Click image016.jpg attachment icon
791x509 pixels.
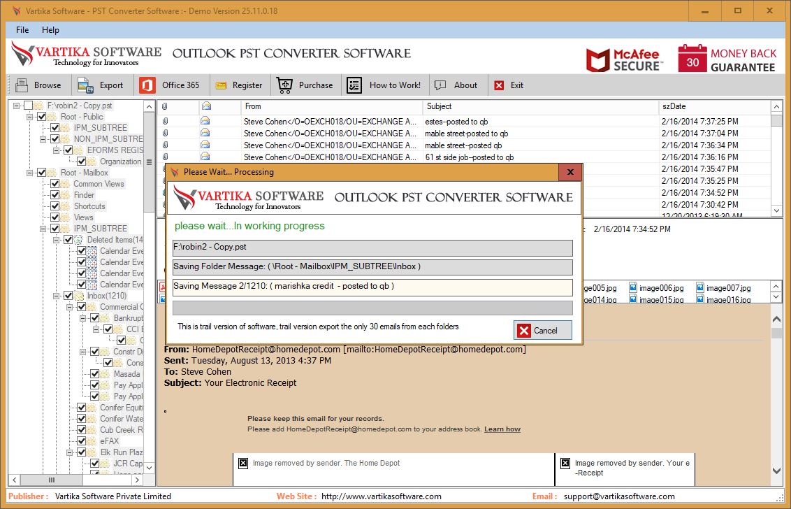700,300
